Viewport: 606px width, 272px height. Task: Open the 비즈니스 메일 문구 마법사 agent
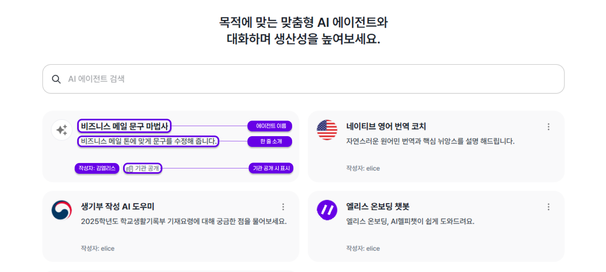(124, 126)
